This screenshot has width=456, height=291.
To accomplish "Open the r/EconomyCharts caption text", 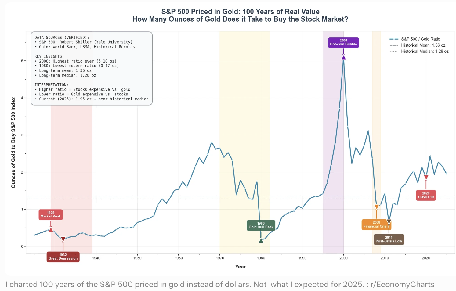I will [220, 284].
